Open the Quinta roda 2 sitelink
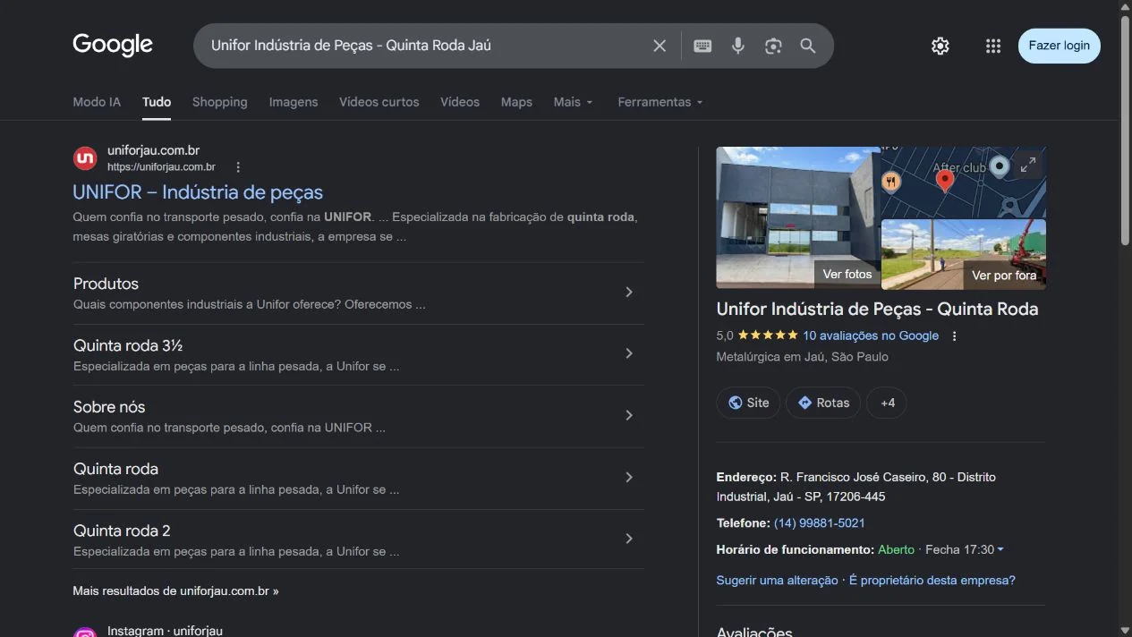Image resolution: width=1132 pixels, height=637 pixels. click(x=122, y=531)
